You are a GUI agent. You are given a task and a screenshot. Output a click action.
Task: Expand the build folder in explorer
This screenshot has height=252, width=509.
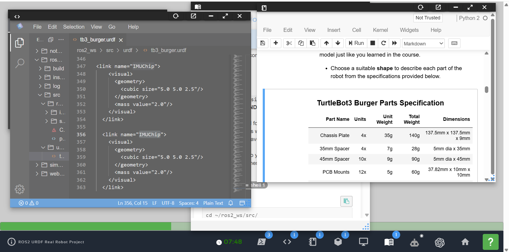[40, 69]
